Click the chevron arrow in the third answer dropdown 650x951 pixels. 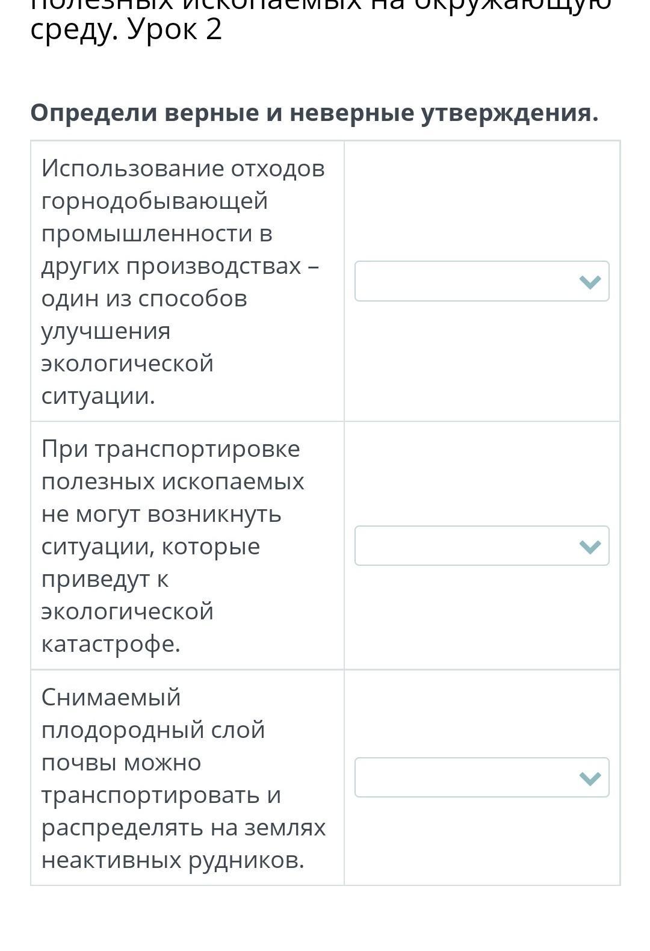(590, 778)
